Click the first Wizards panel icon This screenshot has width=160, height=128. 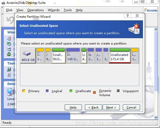tap(9, 39)
